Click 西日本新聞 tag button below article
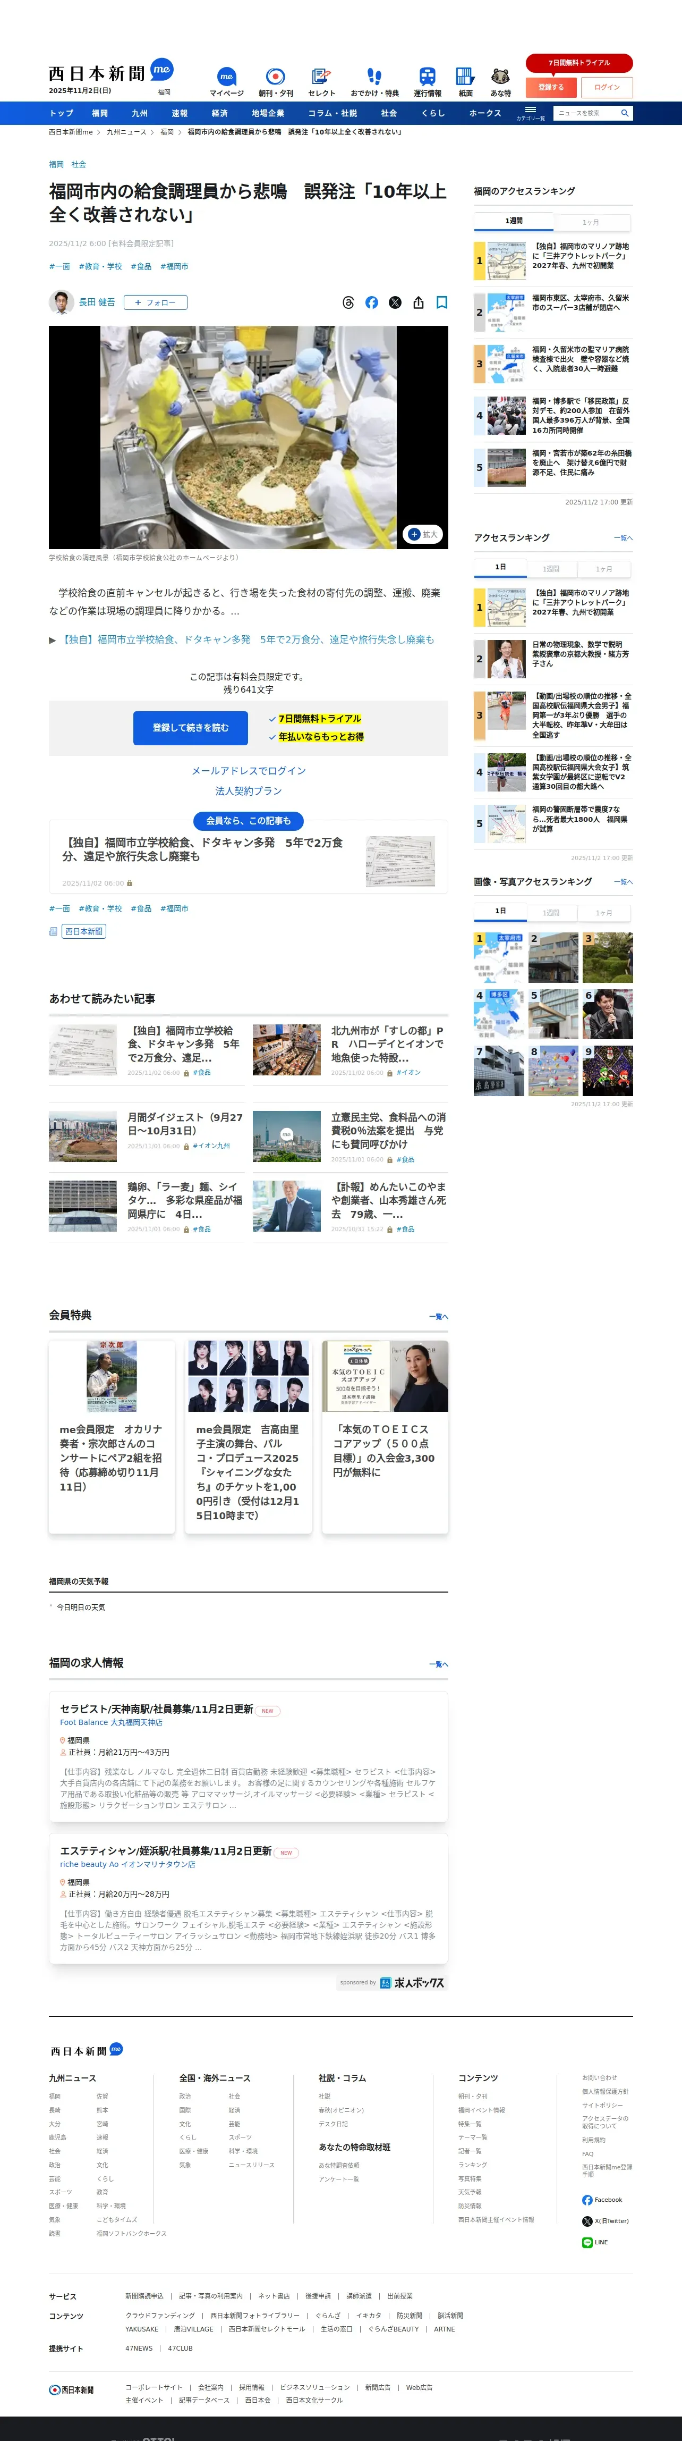Screen dimensions: 682x2441 point(84,931)
